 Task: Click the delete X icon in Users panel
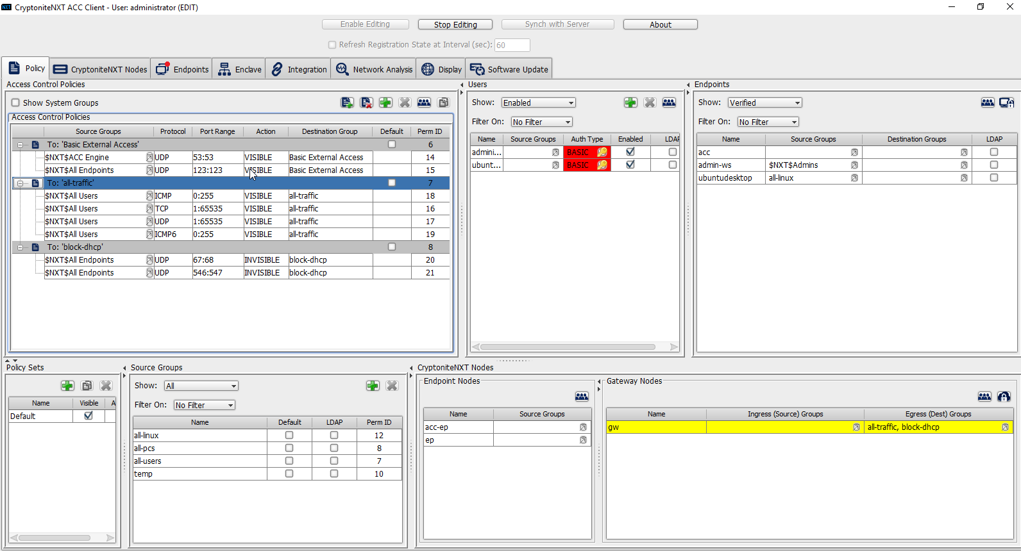[650, 103]
